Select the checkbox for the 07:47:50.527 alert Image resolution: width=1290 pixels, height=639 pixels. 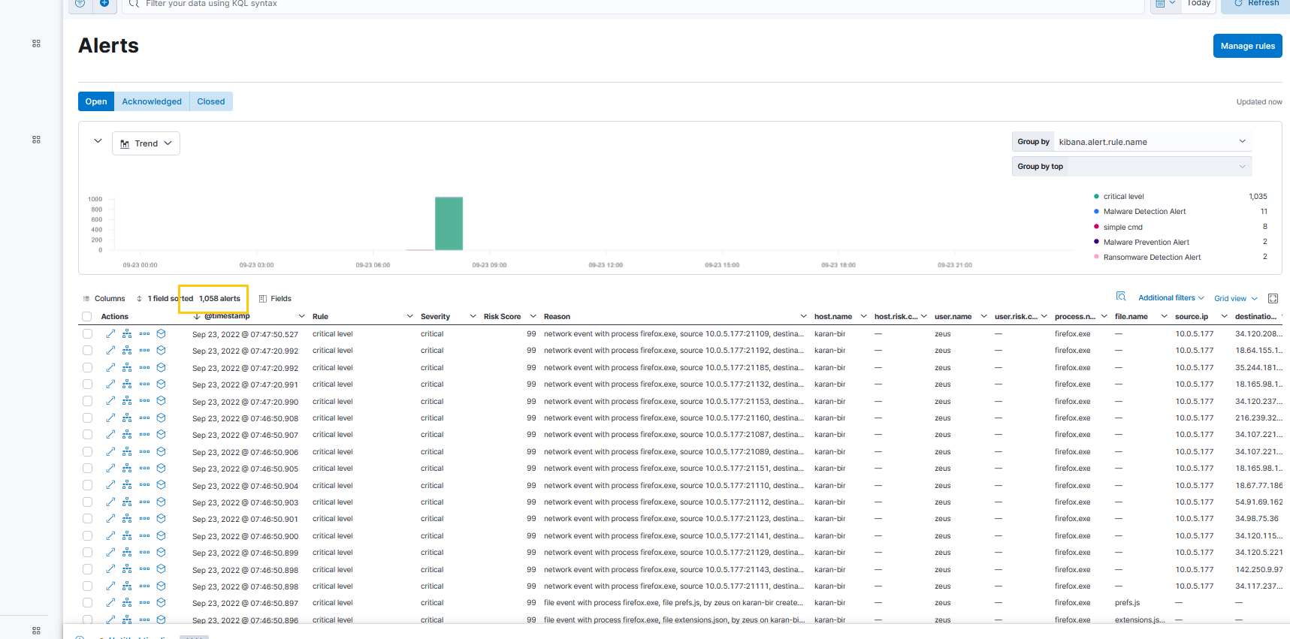pos(87,334)
